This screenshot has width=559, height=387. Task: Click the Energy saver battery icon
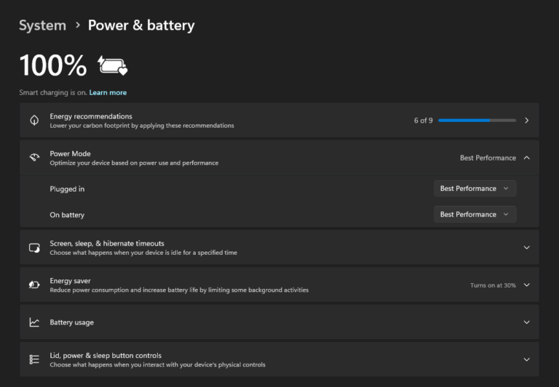click(34, 285)
